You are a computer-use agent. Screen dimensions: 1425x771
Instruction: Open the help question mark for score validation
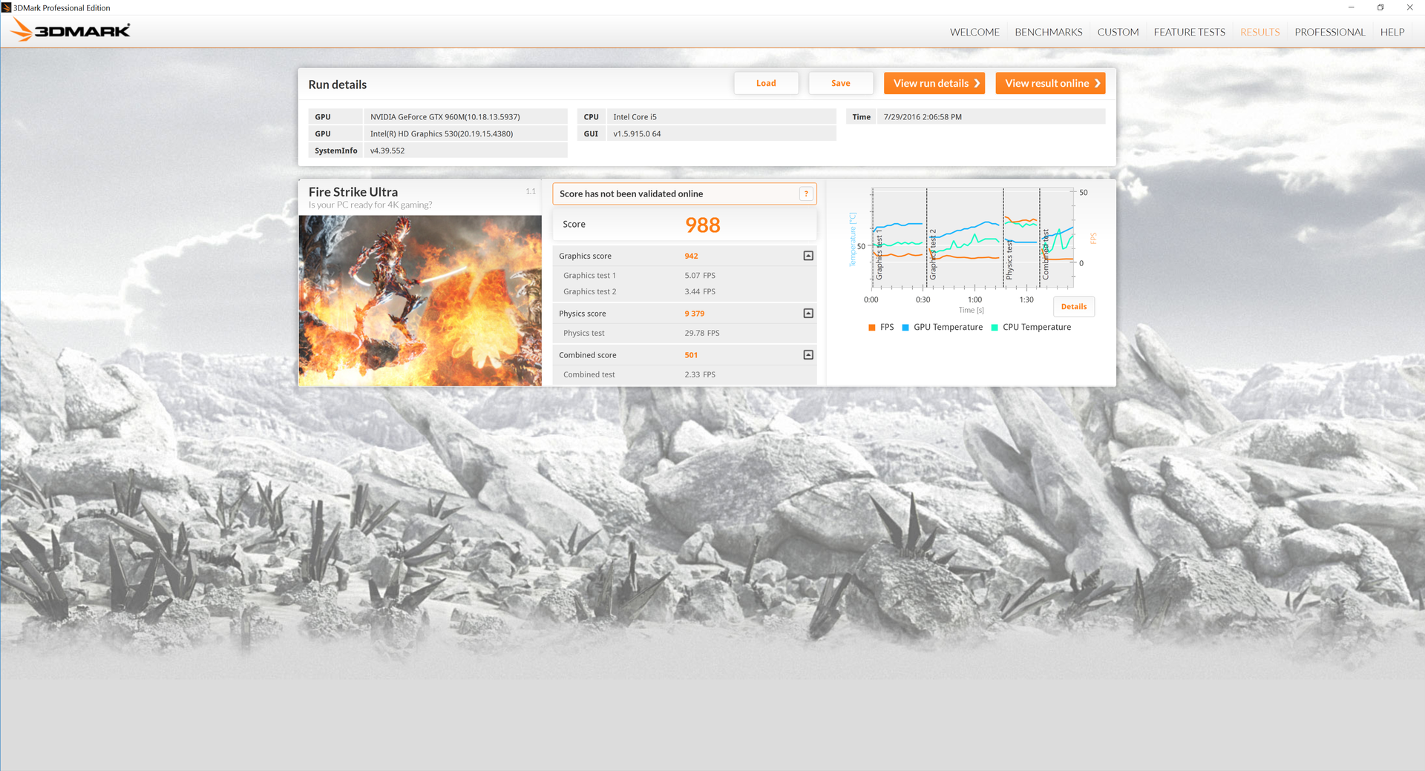(806, 193)
